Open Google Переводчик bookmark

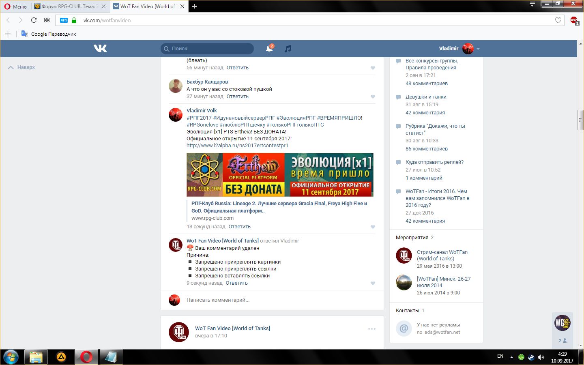49,34
